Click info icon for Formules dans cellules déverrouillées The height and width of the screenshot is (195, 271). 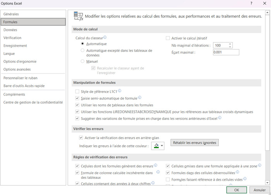click(x=237, y=172)
